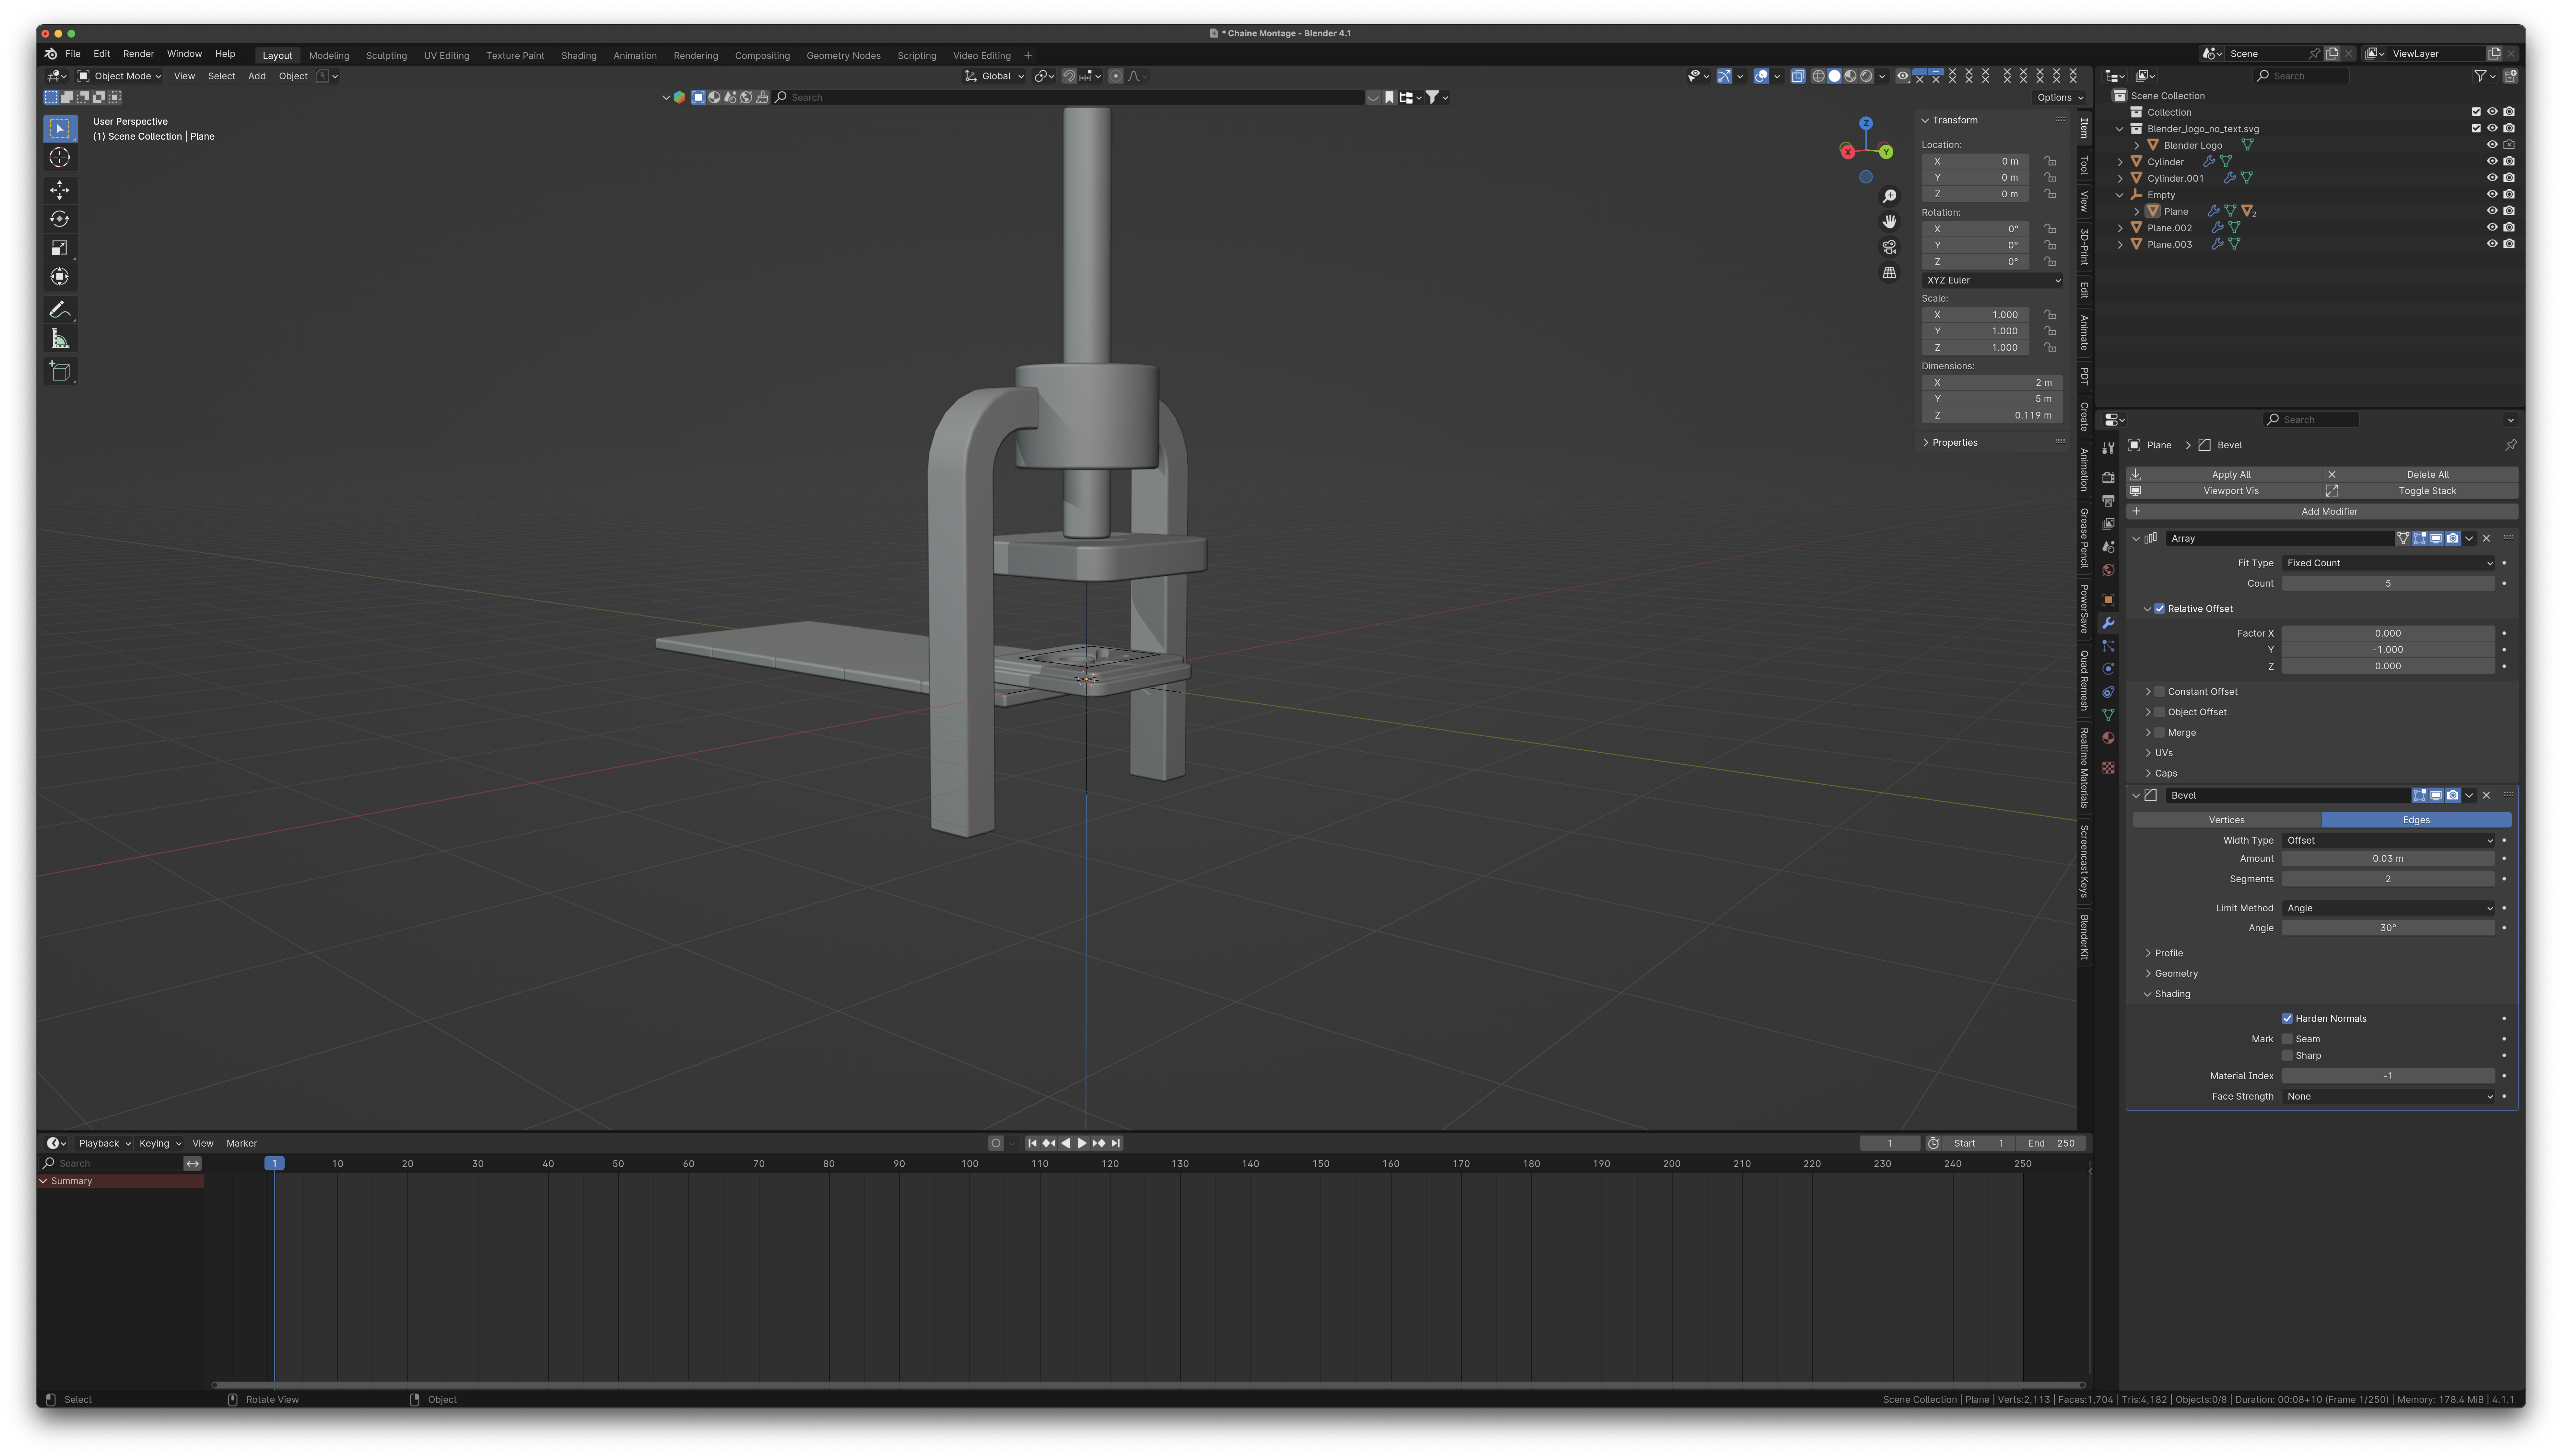Click the Viewport Vis button
The image size is (2562, 1456).
[2224, 491]
